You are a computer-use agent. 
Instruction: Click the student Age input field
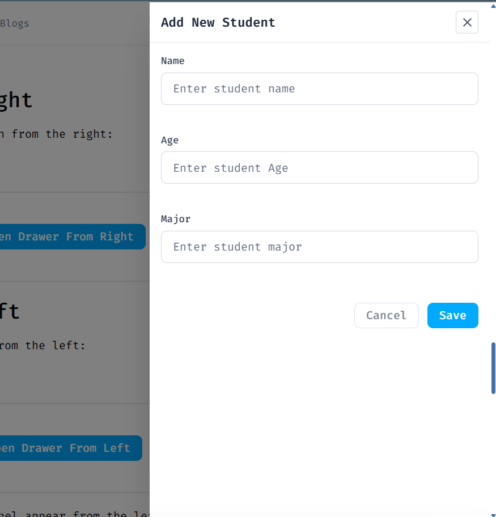coord(319,167)
